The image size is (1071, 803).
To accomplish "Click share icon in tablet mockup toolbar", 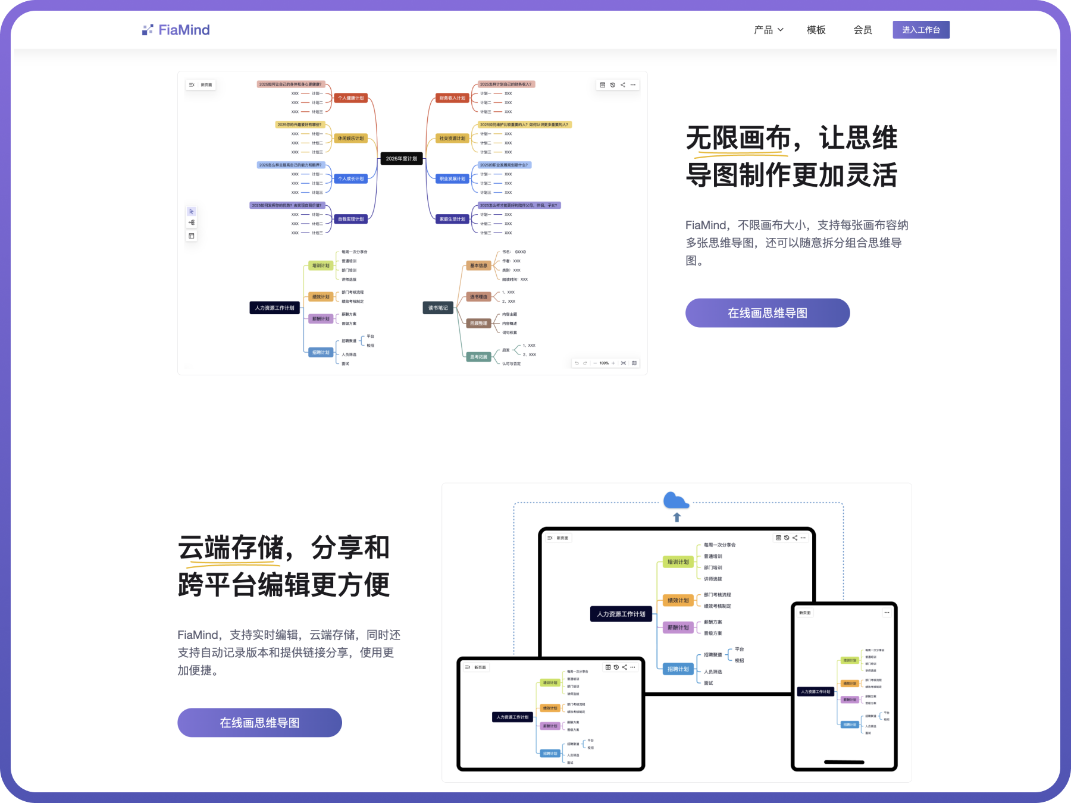I will click(x=625, y=667).
